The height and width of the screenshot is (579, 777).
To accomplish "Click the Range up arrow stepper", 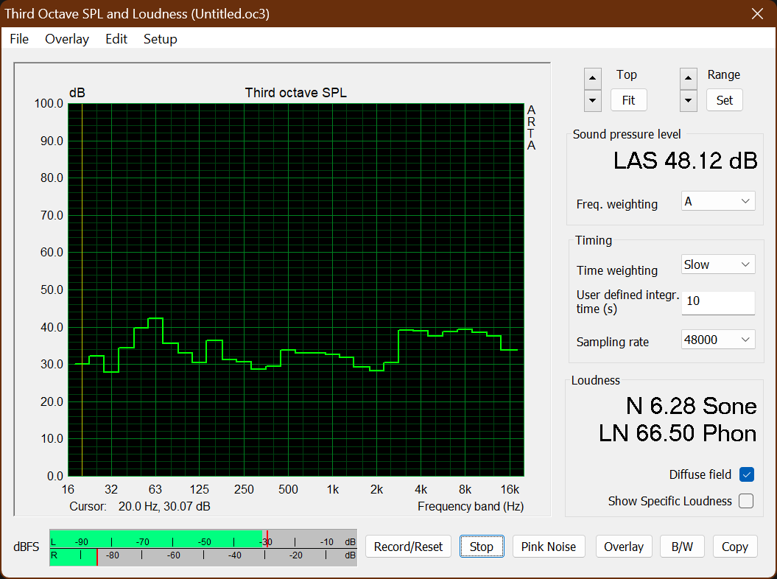I will [689, 78].
